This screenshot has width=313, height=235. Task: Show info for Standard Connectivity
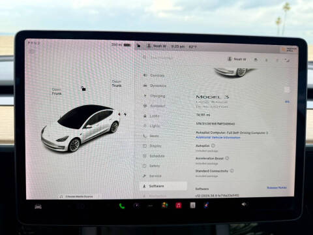point(232,171)
